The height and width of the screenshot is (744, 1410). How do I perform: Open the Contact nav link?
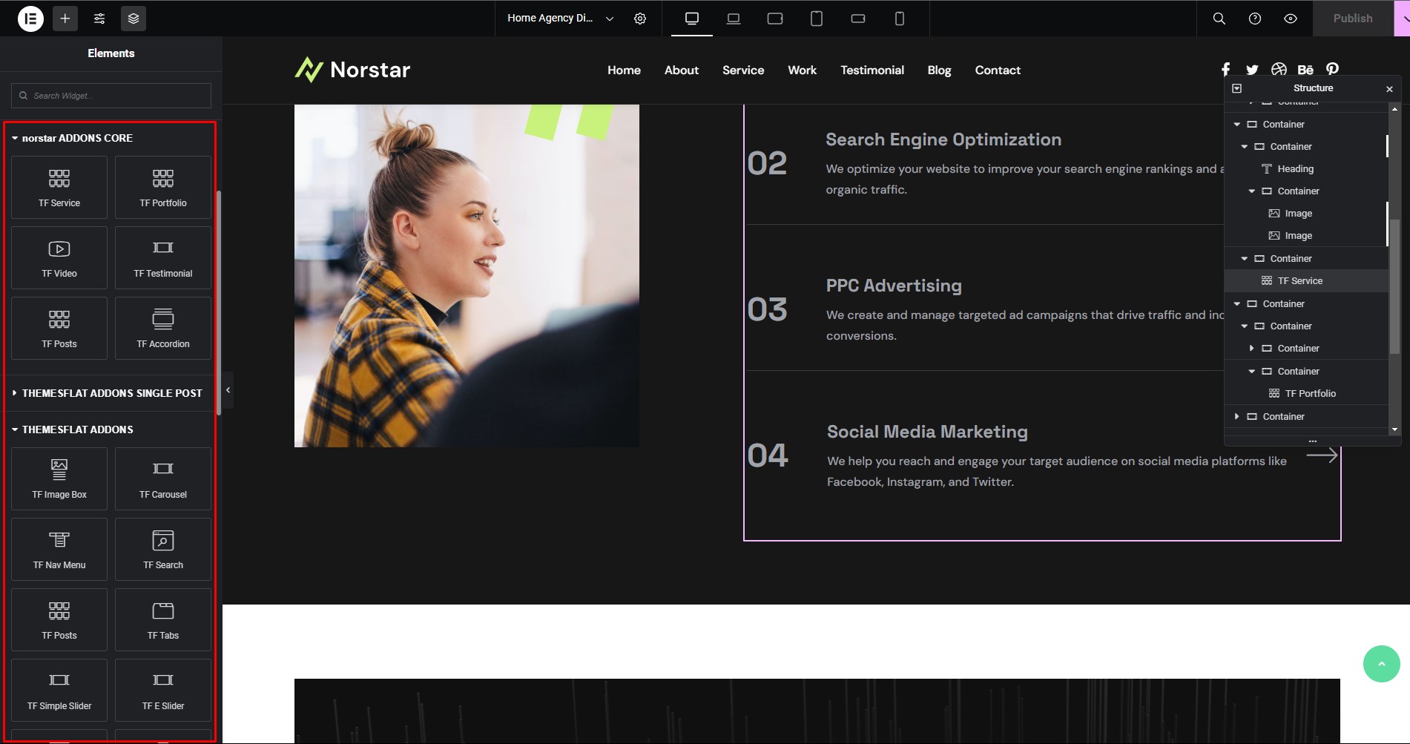coord(998,70)
